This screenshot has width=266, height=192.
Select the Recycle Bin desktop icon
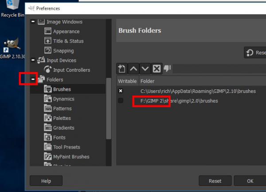coord(12,9)
